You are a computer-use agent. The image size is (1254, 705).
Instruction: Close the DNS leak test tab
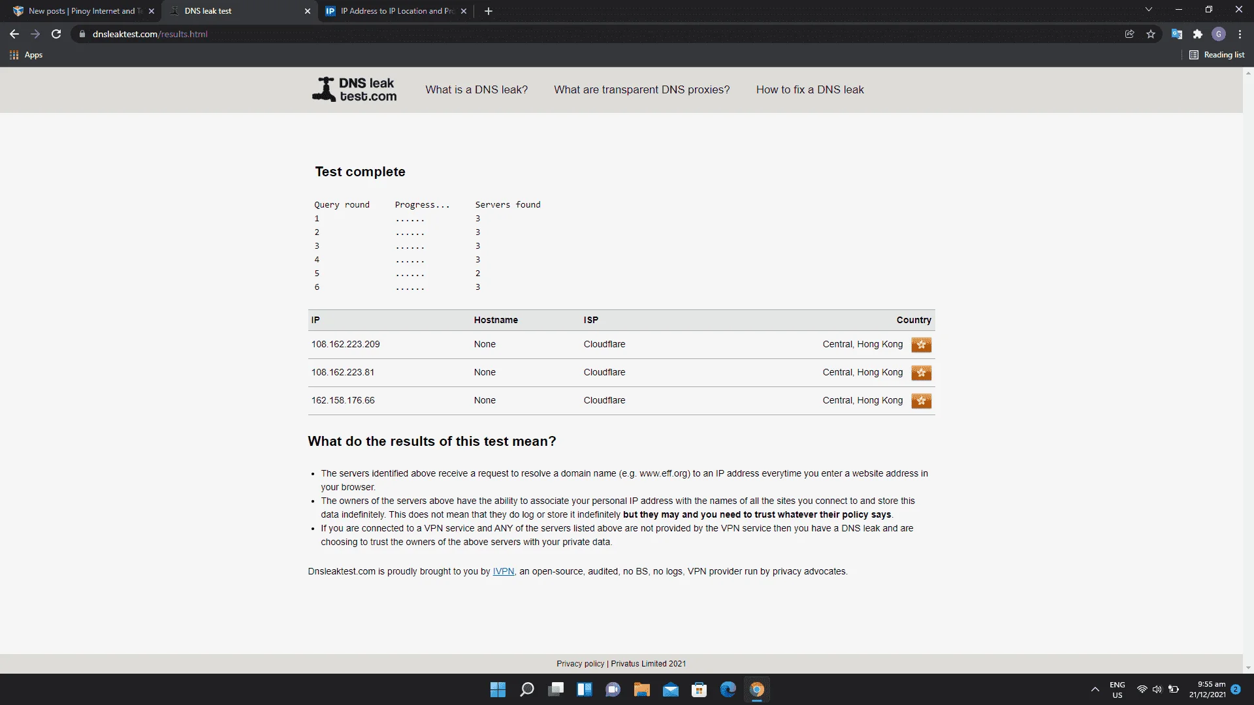(308, 11)
